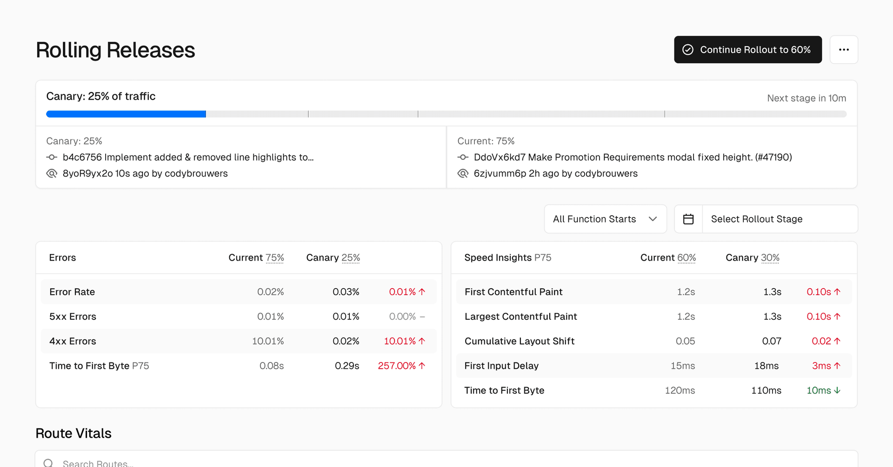Click the chevron on All Function Starts
This screenshot has height=467, width=893.
(653, 219)
